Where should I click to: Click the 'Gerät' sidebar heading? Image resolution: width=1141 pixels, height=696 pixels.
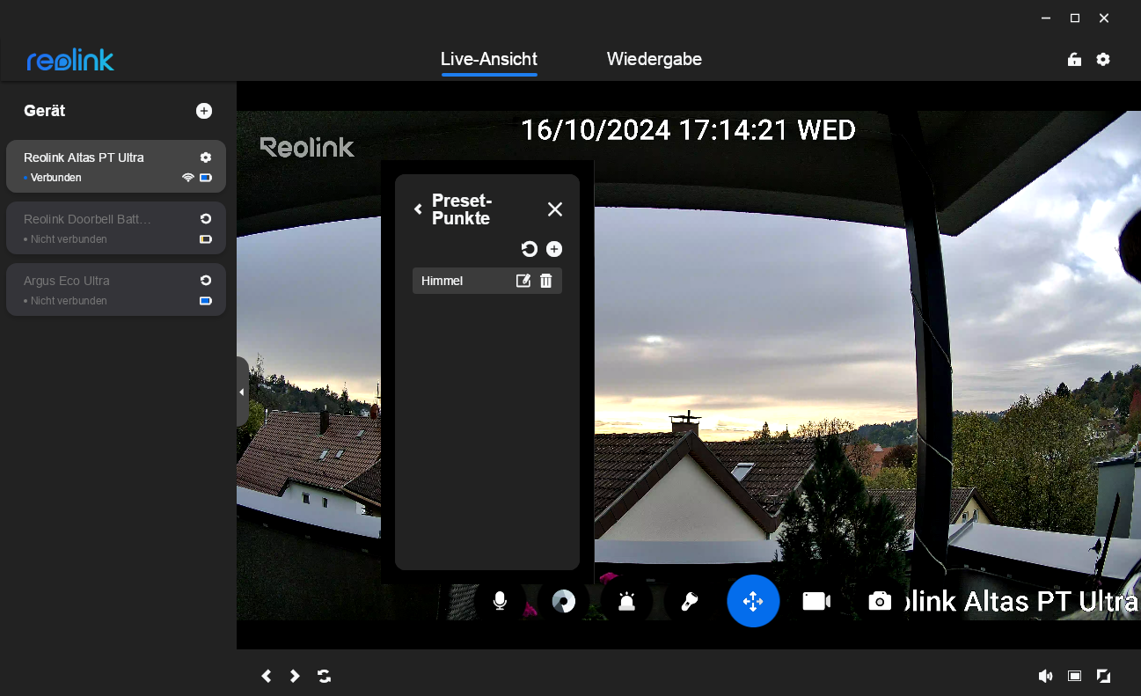pyautogui.click(x=45, y=111)
